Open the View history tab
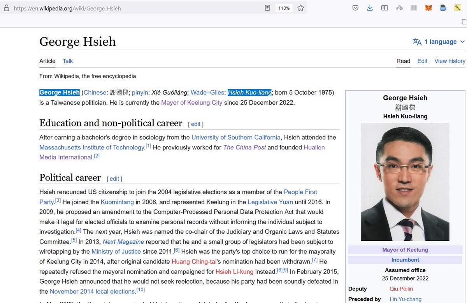467x303 pixels. click(450, 61)
